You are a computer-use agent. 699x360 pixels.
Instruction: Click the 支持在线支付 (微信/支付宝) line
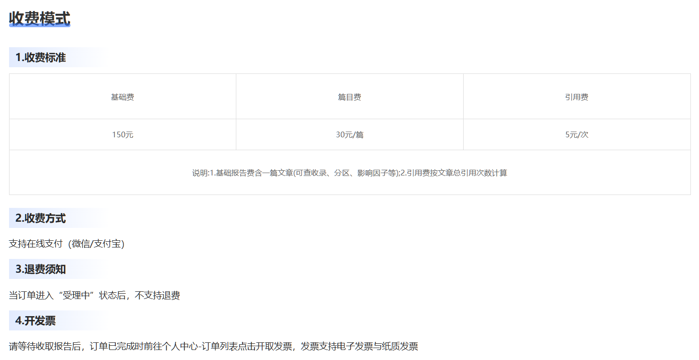tap(67, 244)
